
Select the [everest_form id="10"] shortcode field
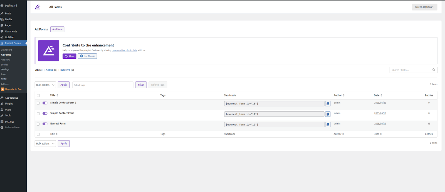(274, 124)
